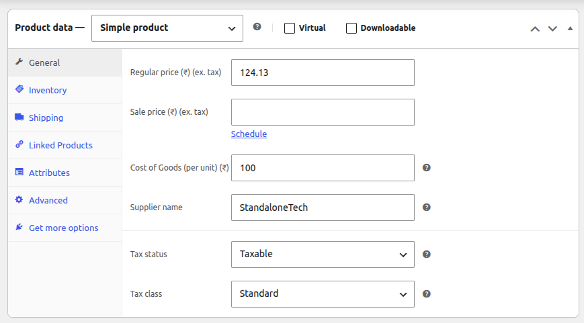Open the Tax status dropdown
The image size is (584, 323).
(323, 255)
